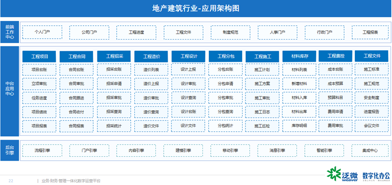Screen dimensions: 392x185
Task: Select the 费用申请 module
Action: (335, 112)
